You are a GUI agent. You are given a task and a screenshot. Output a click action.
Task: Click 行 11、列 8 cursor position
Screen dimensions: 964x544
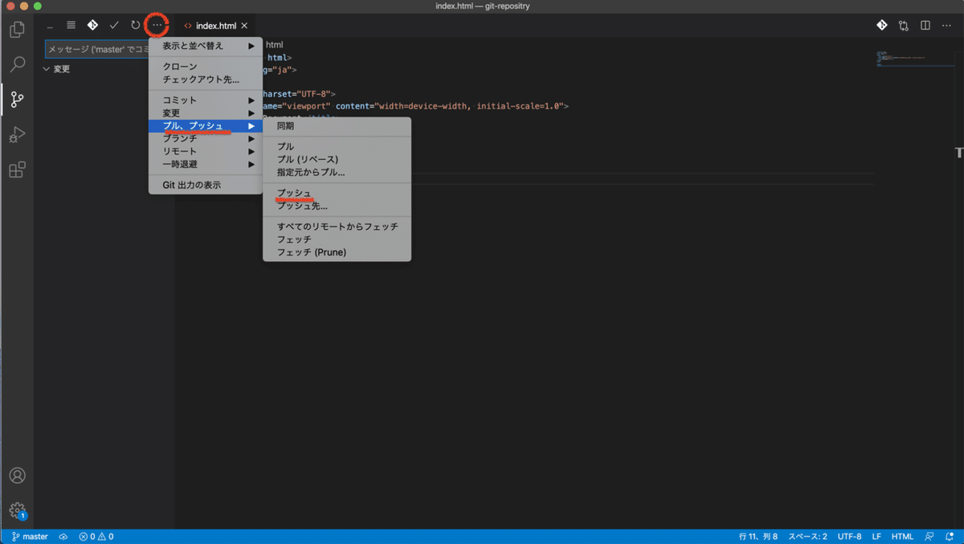coord(758,536)
